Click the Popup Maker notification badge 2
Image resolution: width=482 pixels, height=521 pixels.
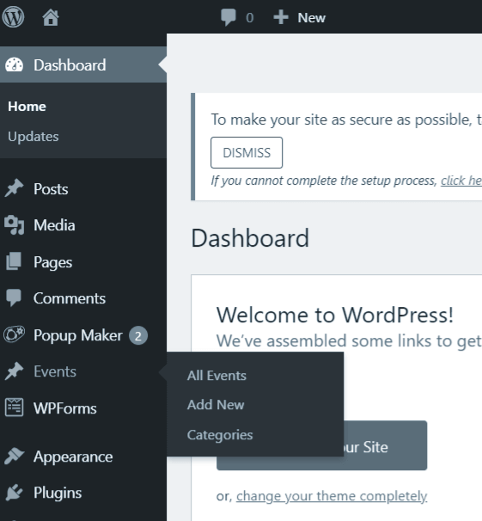(138, 335)
